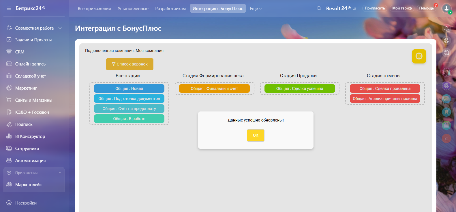Expand the Совместная работа chevron

tap(60, 28)
